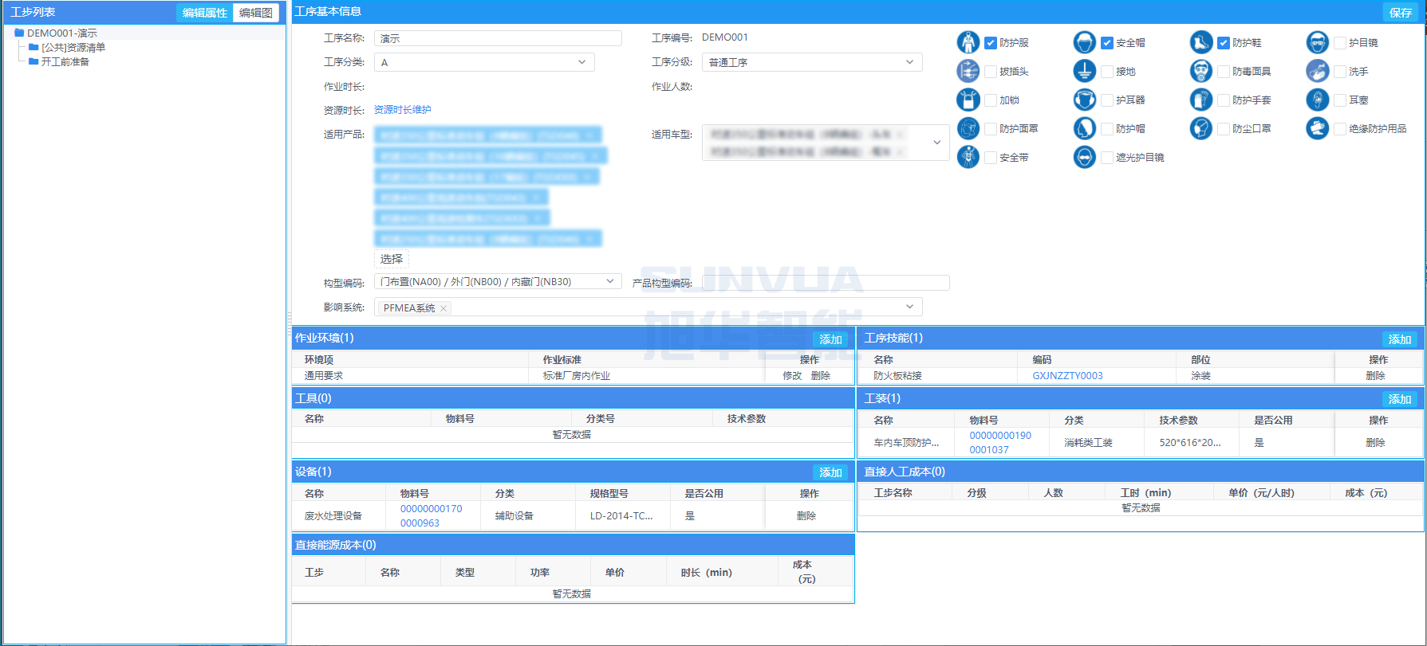This screenshot has height=646, width=1427.
Task: Click the 防毒面具 gas mask icon
Action: [x=1200, y=71]
